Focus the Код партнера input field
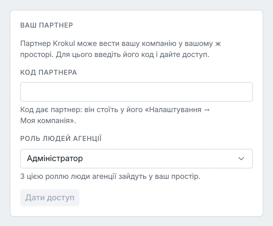The image size is (273, 226). pos(136,92)
